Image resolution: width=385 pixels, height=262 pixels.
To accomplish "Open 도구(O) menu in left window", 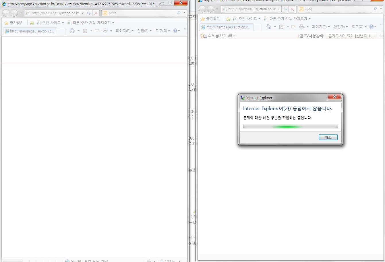I will (163, 31).
